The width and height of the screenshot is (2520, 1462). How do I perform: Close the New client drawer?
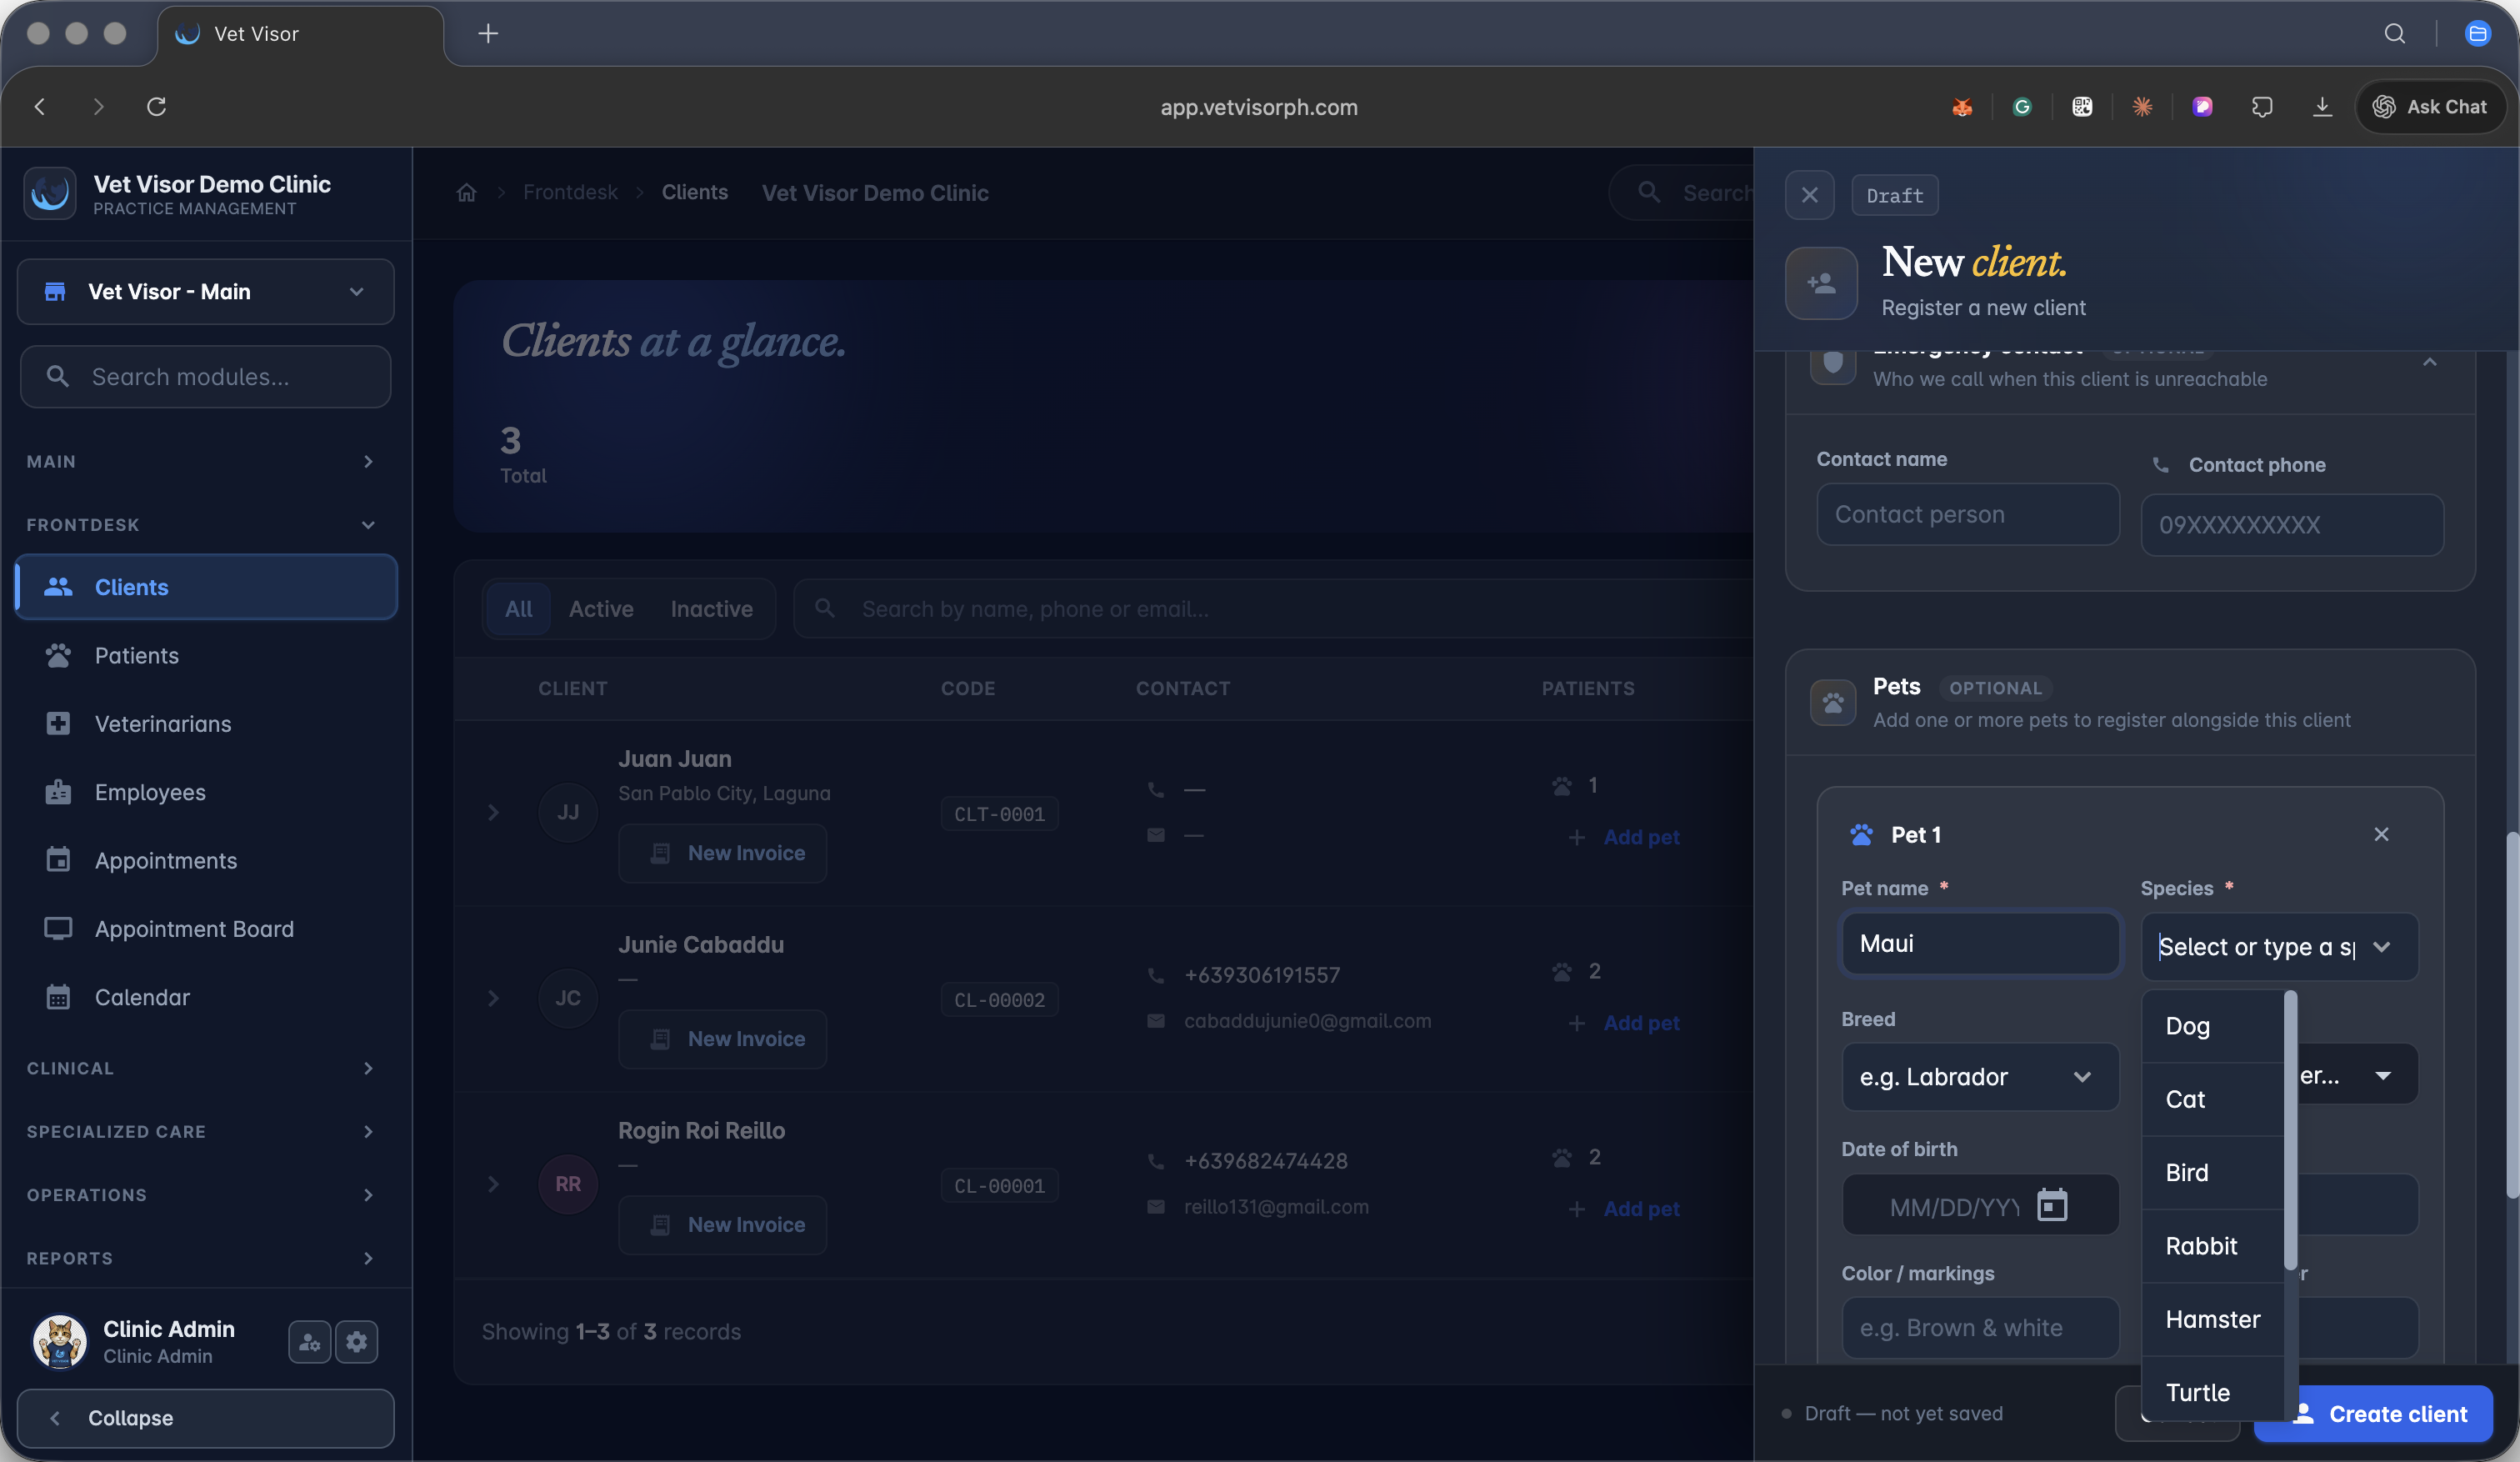pyautogui.click(x=1809, y=195)
